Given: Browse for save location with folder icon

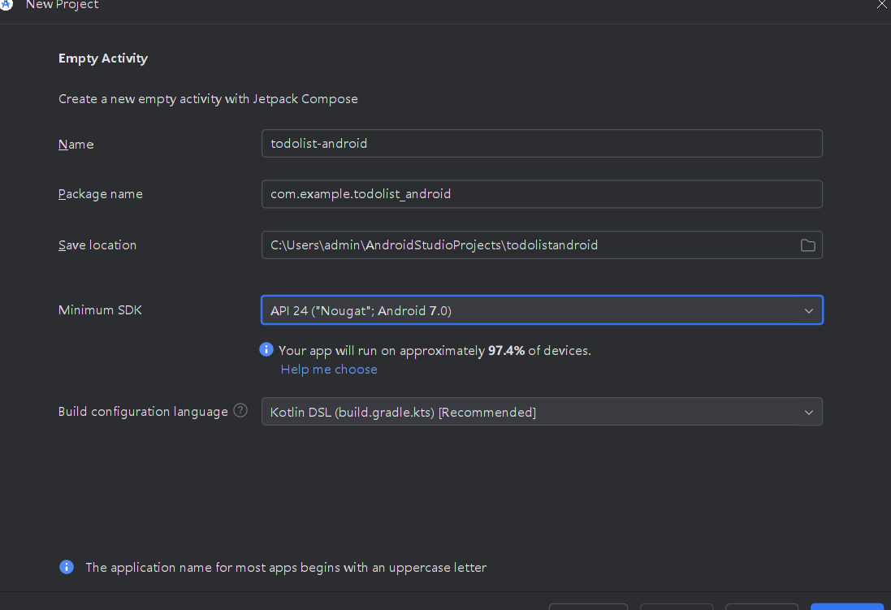Looking at the screenshot, I should (807, 245).
